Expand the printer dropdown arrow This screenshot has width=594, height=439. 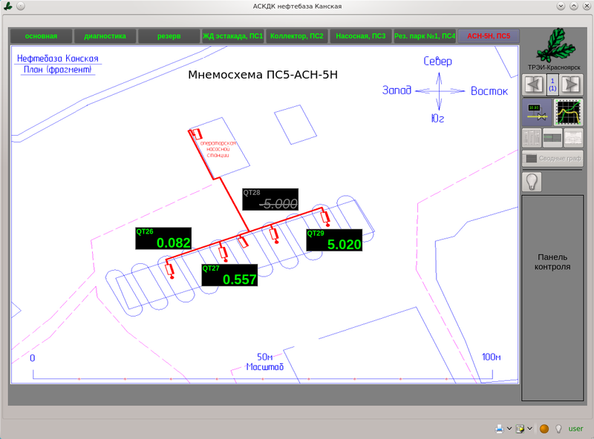(x=509, y=429)
